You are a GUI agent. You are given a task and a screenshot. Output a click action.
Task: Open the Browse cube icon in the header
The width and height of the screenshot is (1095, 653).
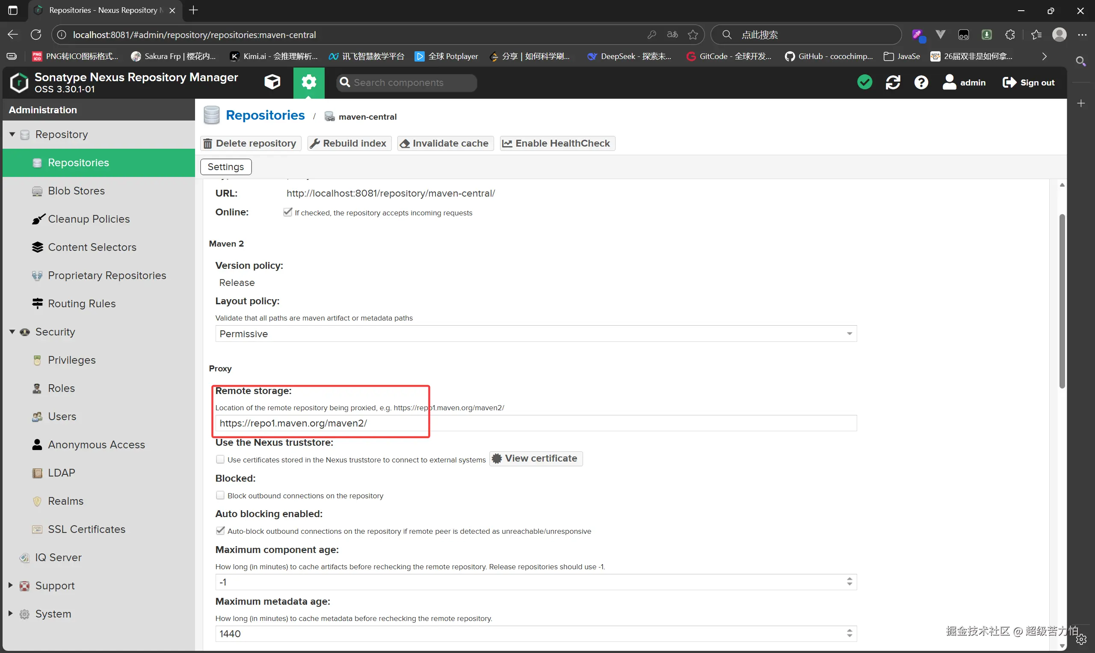click(x=272, y=82)
